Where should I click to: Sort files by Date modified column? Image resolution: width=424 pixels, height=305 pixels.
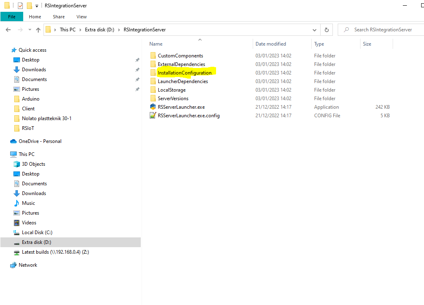pos(271,44)
